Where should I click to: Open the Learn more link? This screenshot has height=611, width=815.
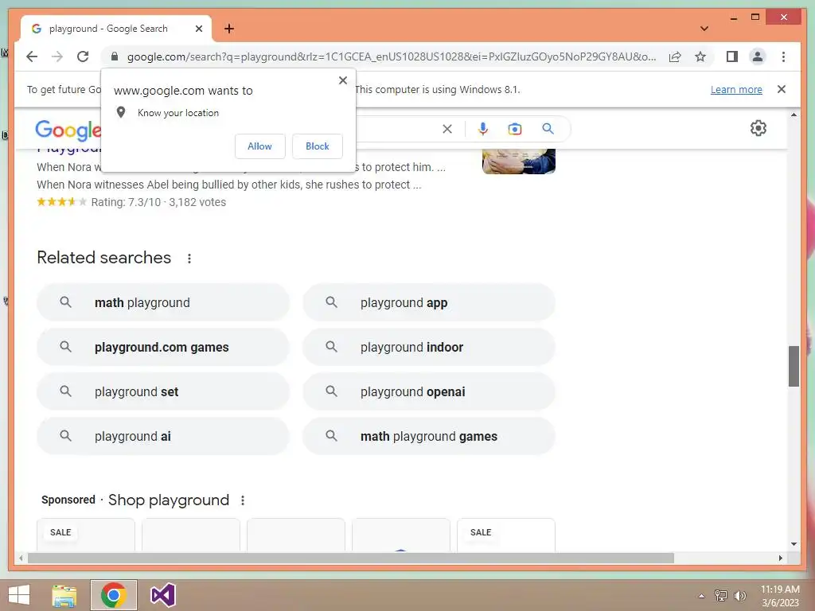click(736, 89)
